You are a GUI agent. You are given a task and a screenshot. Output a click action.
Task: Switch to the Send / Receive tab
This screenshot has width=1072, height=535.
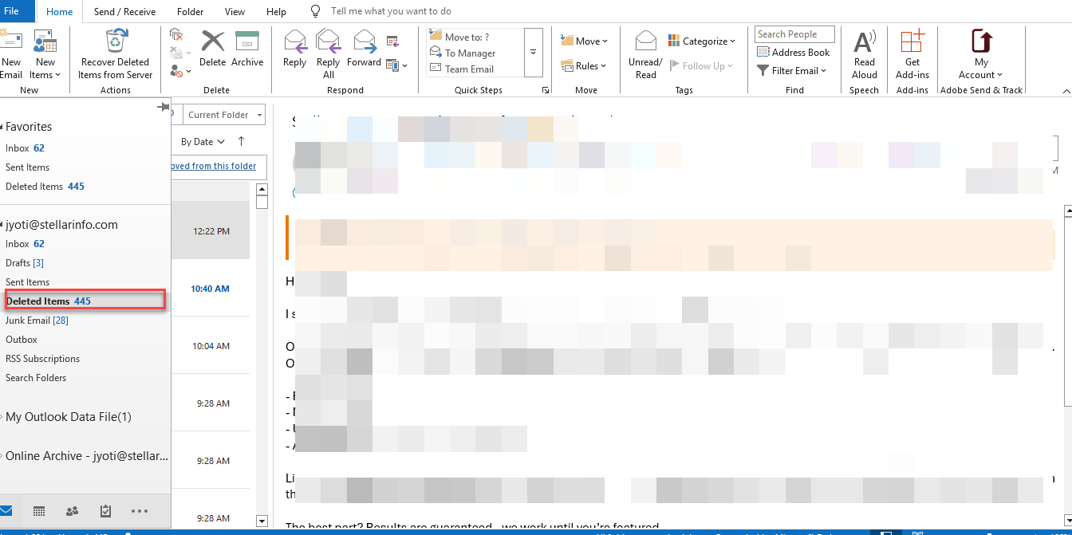coord(124,12)
